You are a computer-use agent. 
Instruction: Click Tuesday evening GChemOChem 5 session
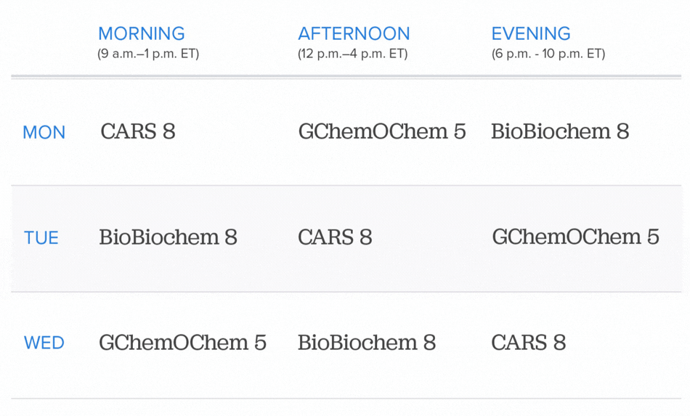pos(575,237)
